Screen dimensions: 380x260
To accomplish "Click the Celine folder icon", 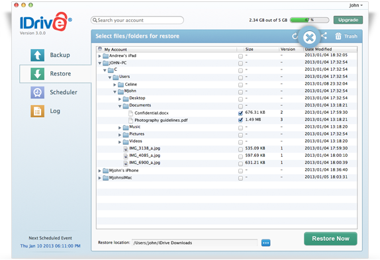I will (x=120, y=85).
